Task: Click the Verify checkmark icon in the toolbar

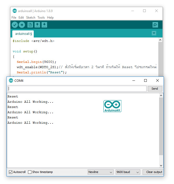Action: point(15,25)
